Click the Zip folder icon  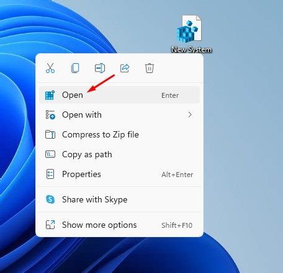[x=50, y=134]
